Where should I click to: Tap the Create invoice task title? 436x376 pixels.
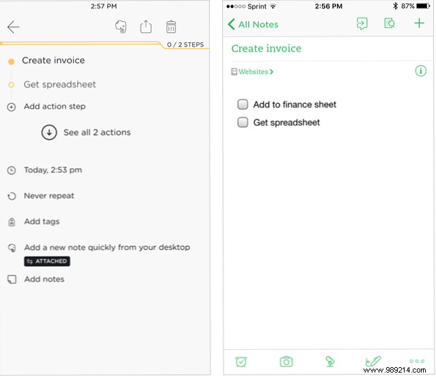click(x=53, y=60)
